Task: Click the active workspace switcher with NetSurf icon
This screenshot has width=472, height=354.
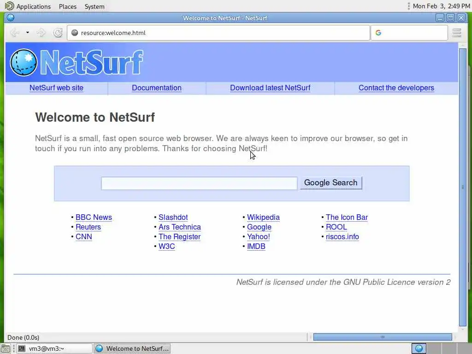Action: tap(419, 348)
